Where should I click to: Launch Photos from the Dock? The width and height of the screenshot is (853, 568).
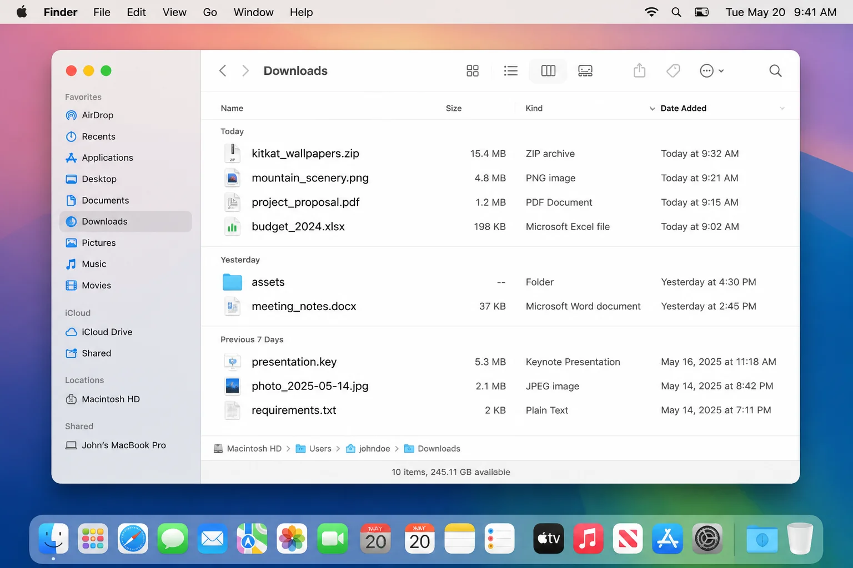(x=292, y=539)
